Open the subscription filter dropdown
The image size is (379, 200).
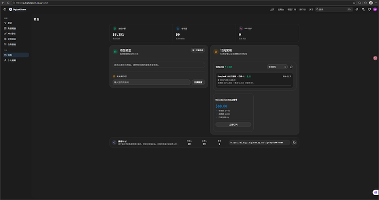[x=277, y=66]
